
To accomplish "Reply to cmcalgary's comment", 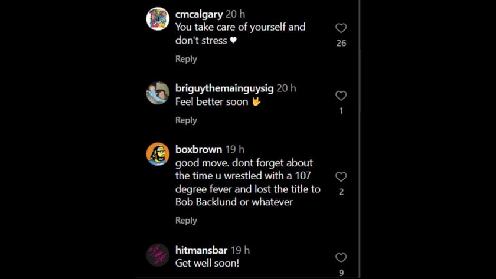I will 186,59.
